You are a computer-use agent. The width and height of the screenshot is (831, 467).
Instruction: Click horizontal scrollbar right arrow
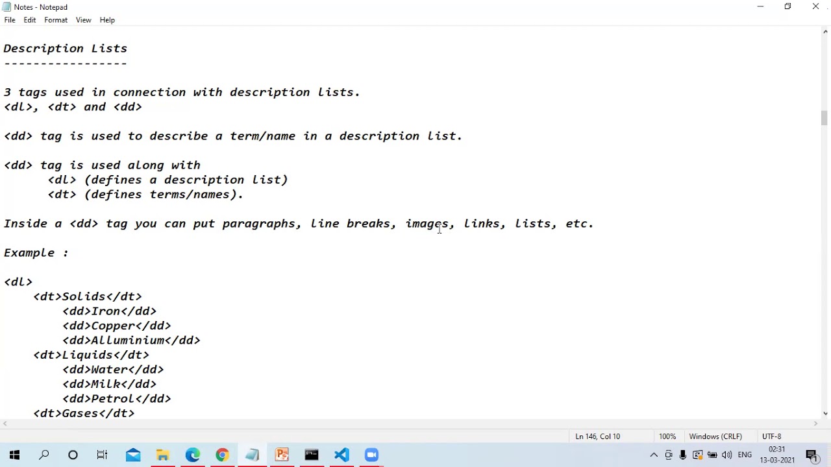[x=815, y=424]
